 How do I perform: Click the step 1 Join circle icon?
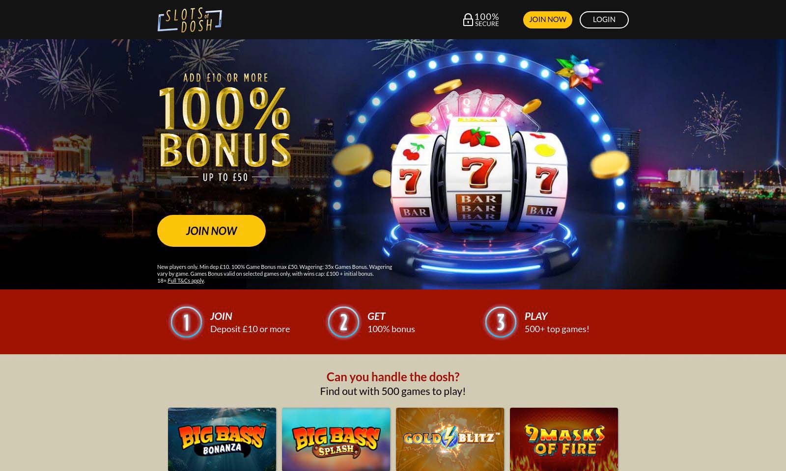coord(186,322)
